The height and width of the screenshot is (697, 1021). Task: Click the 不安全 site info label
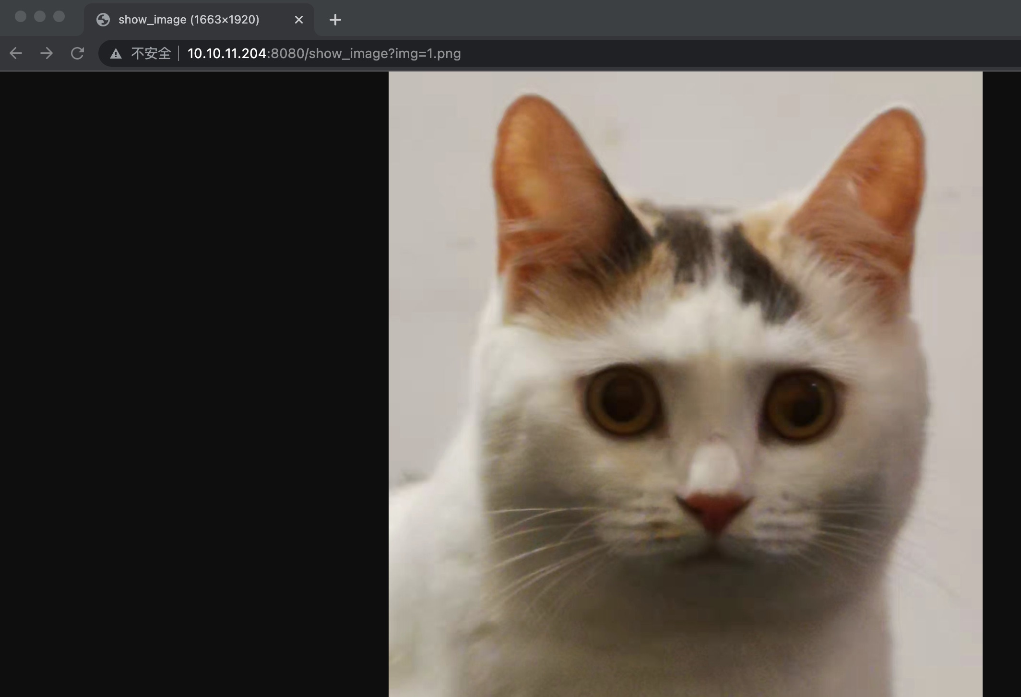pos(151,53)
